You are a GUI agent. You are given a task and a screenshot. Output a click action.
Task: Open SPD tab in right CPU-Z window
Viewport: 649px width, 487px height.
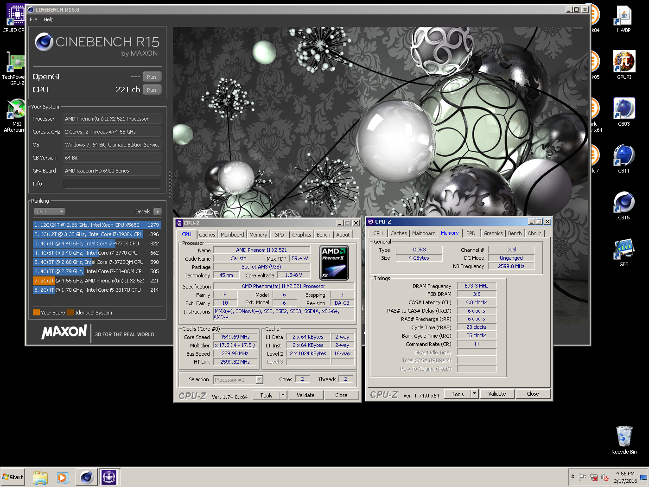471,233
